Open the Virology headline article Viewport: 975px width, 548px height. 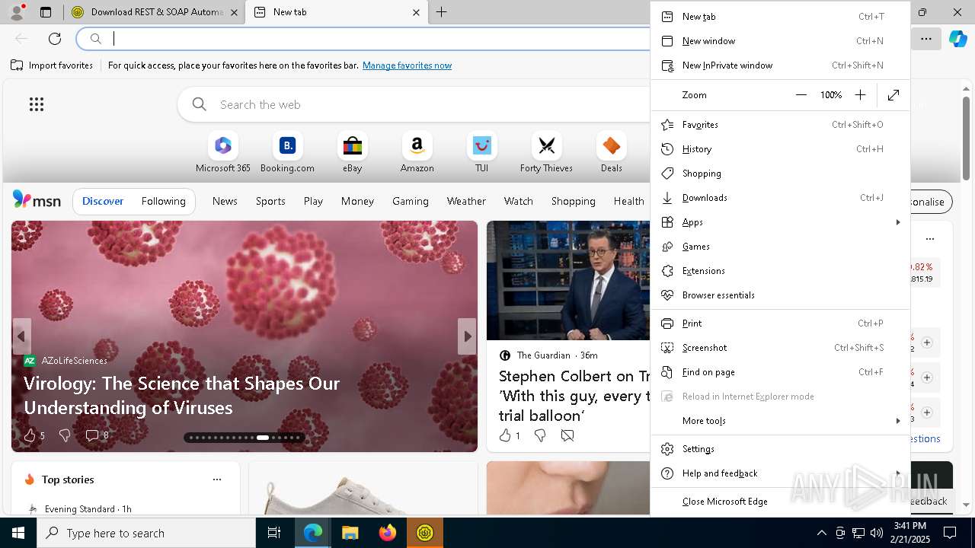pyautogui.click(x=181, y=395)
